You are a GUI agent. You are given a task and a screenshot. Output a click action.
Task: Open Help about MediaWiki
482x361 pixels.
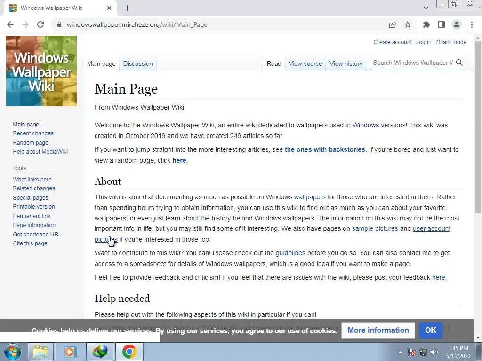point(40,152)
